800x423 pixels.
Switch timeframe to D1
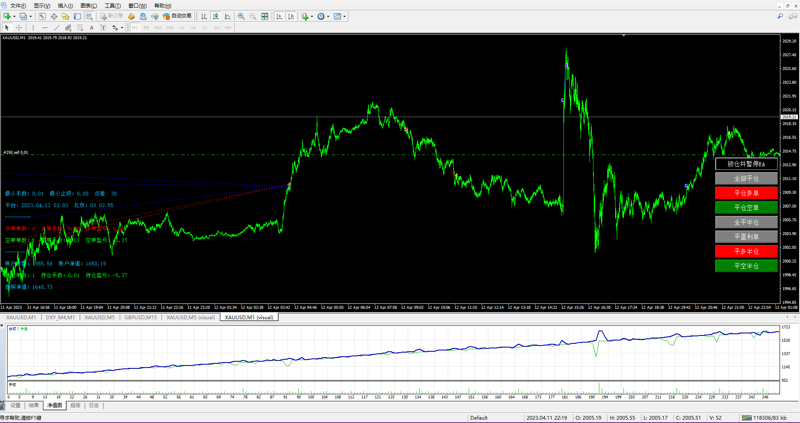[x=205, y=28]
